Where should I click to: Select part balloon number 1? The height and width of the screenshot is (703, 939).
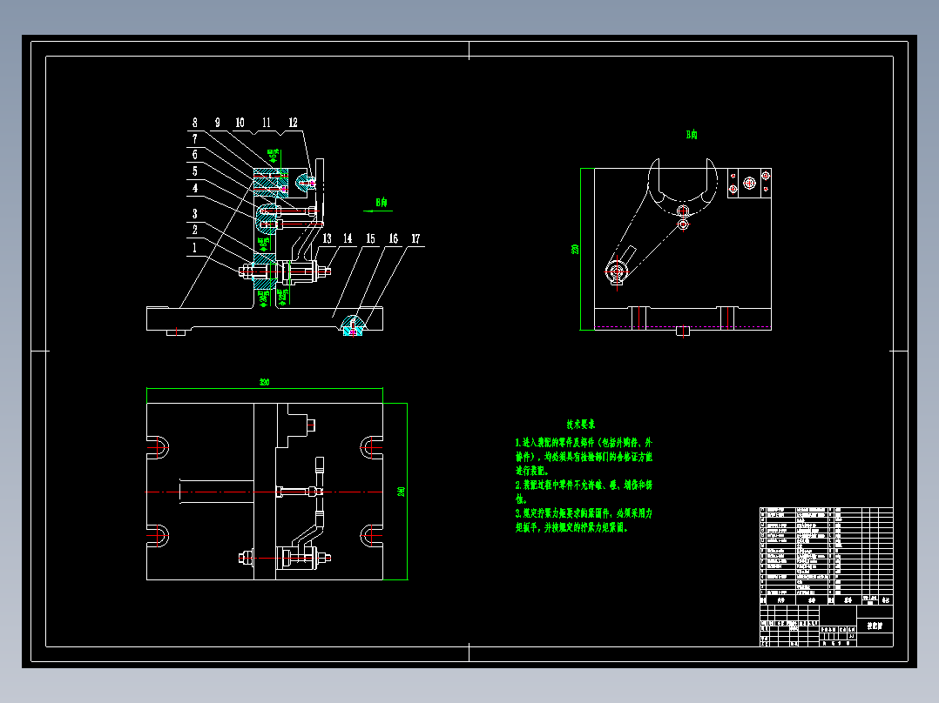click(194, 247)
